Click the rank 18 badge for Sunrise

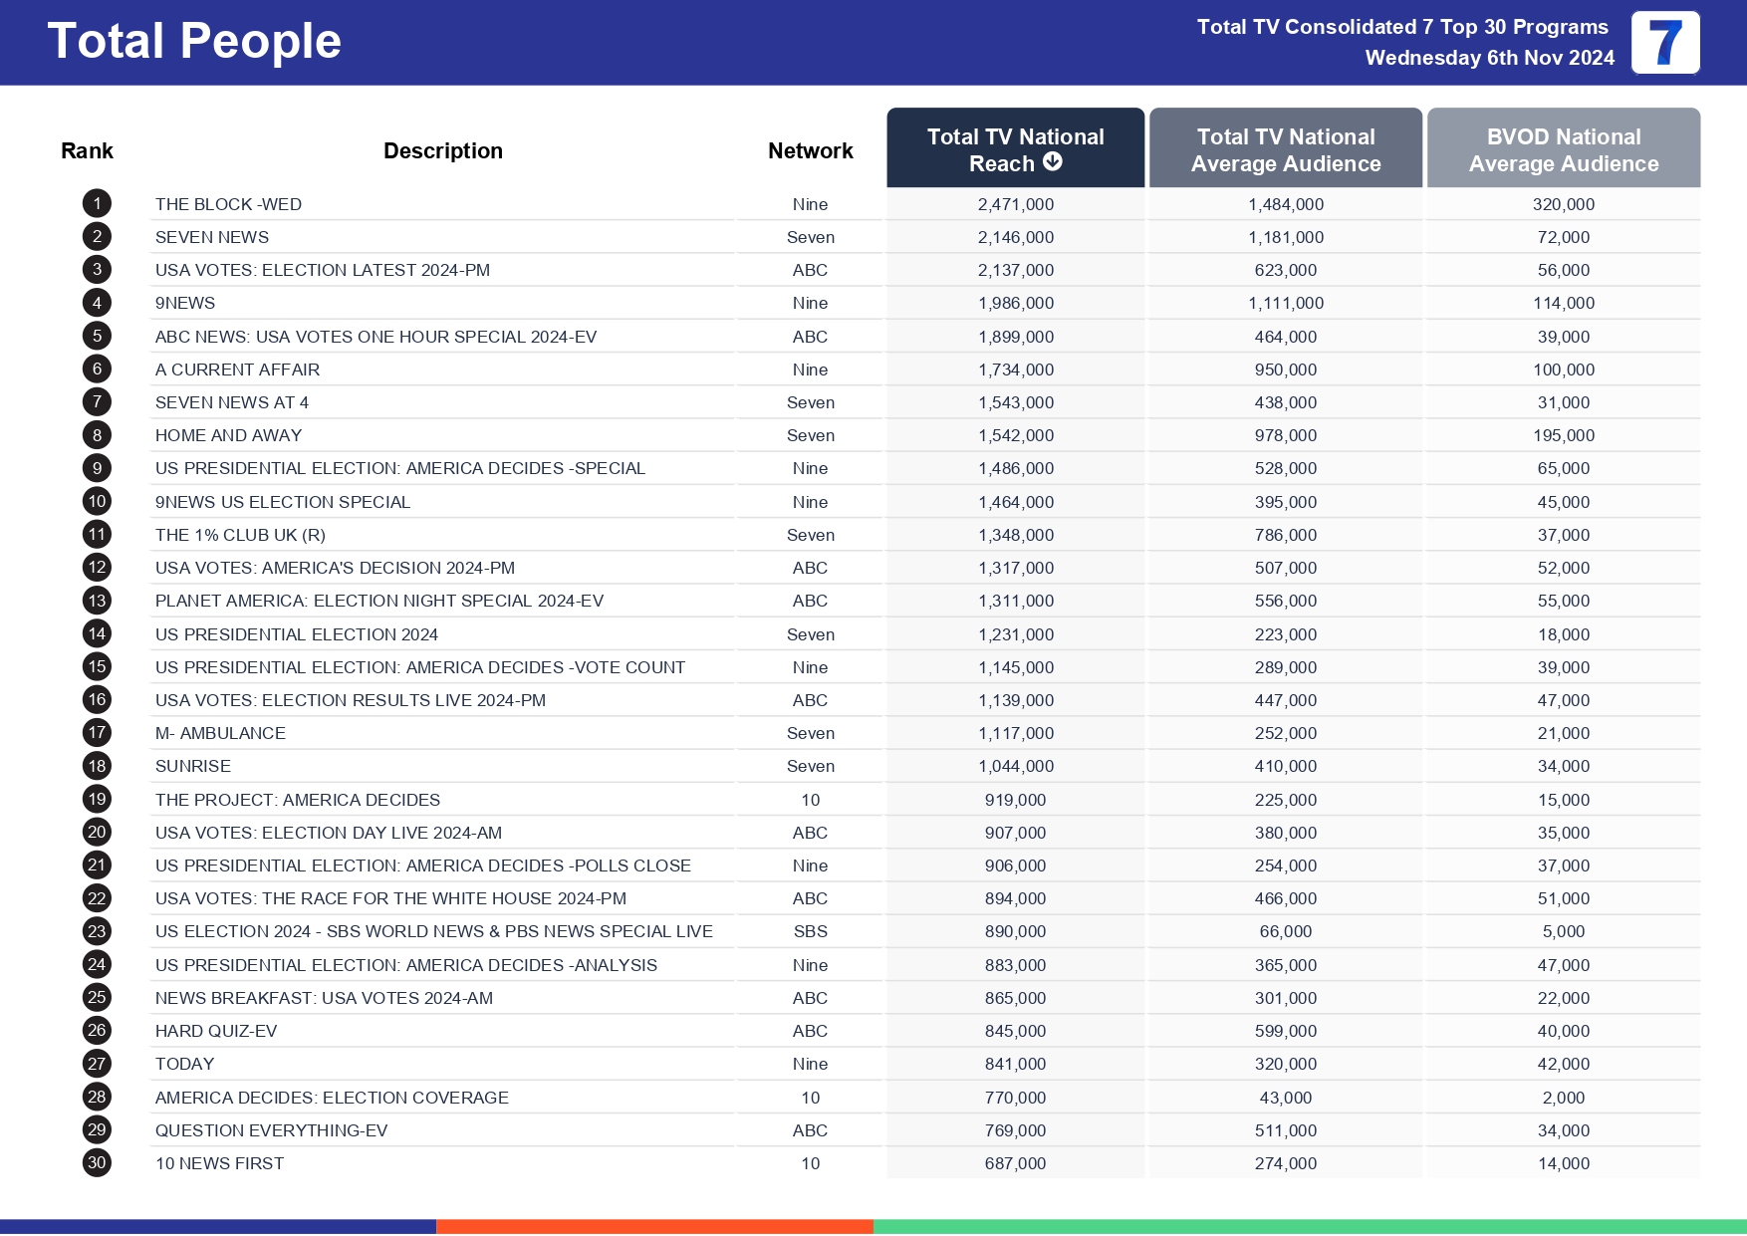click(x=97, y=766)
